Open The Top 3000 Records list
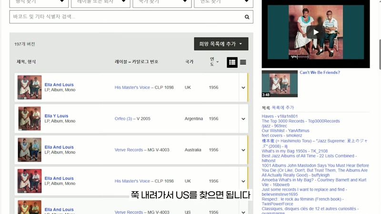 point(301,121)
